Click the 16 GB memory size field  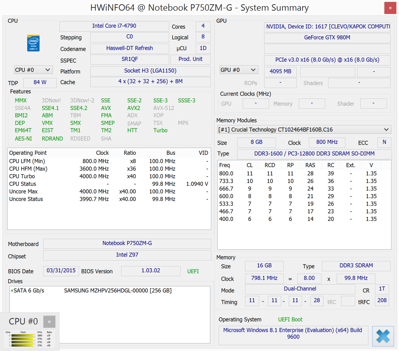[x=264, y=266]
